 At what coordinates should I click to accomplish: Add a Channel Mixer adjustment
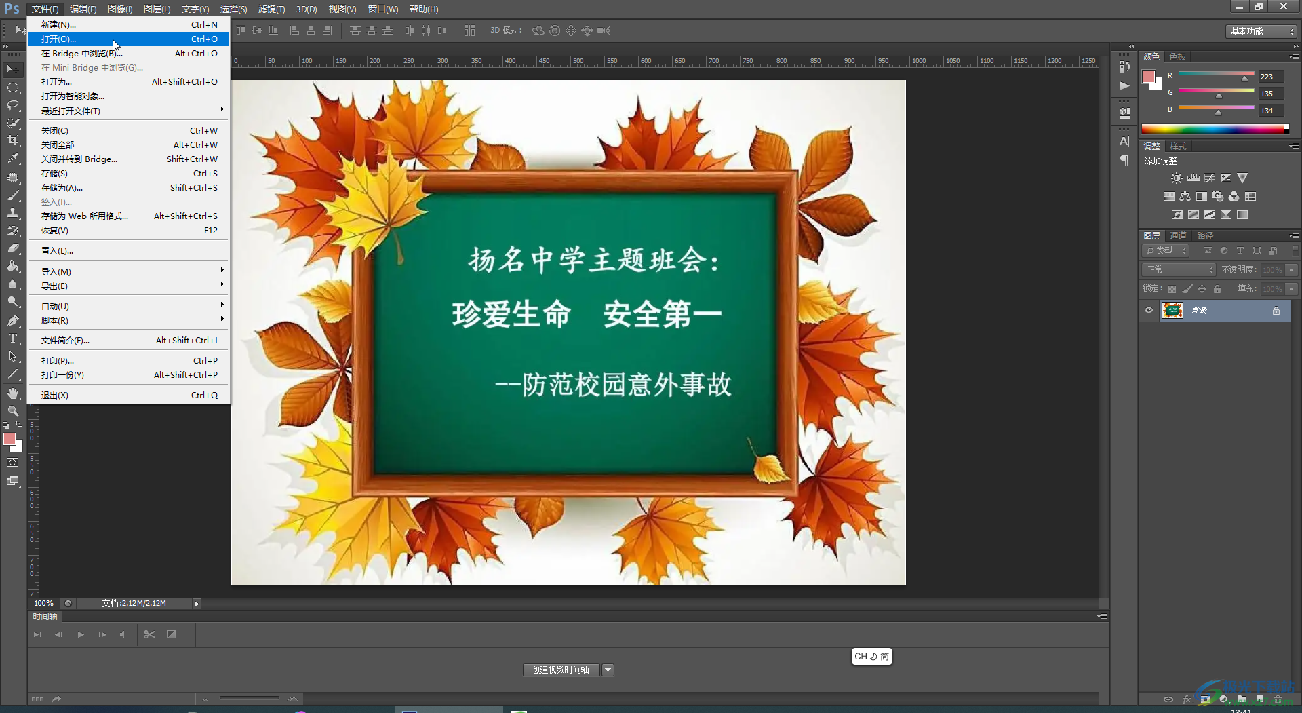(1234, 196)
